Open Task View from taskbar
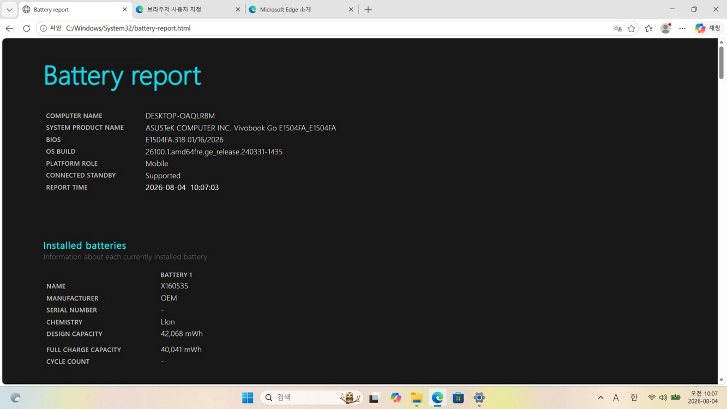The height and width of the screenshot is (409, 727). tap(374, 398)
